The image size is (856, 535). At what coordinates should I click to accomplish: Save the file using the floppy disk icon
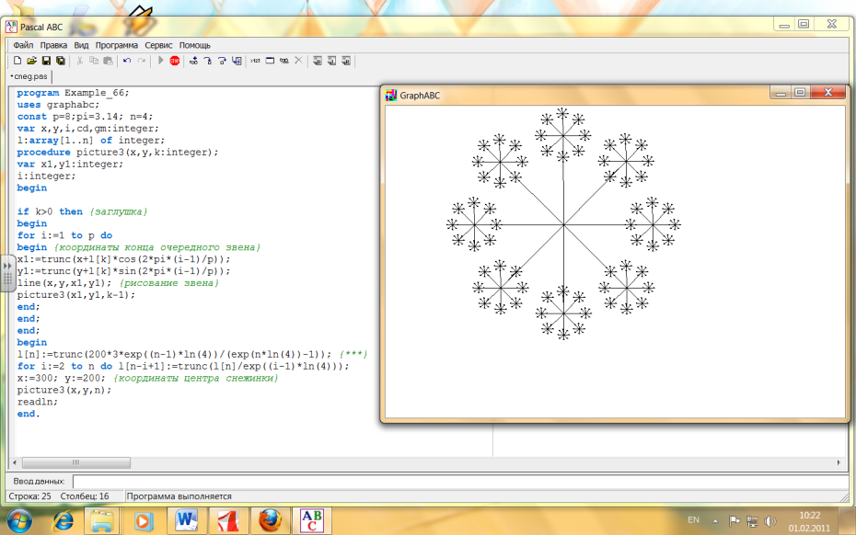[x=46, y=61]
